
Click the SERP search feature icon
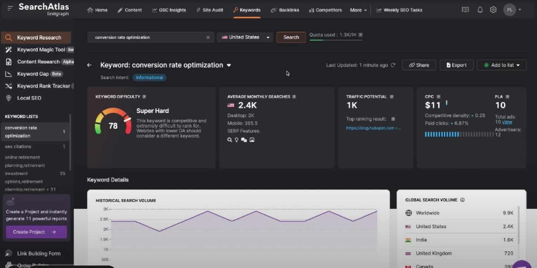pyautogui.click(x=229, y=140)
